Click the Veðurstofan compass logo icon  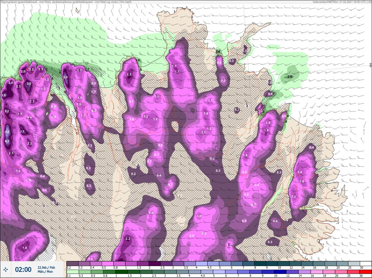pyautogui.click(x=6, y=270)
